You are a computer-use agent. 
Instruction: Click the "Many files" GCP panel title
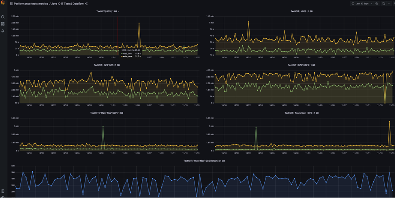tap(107, 113)
